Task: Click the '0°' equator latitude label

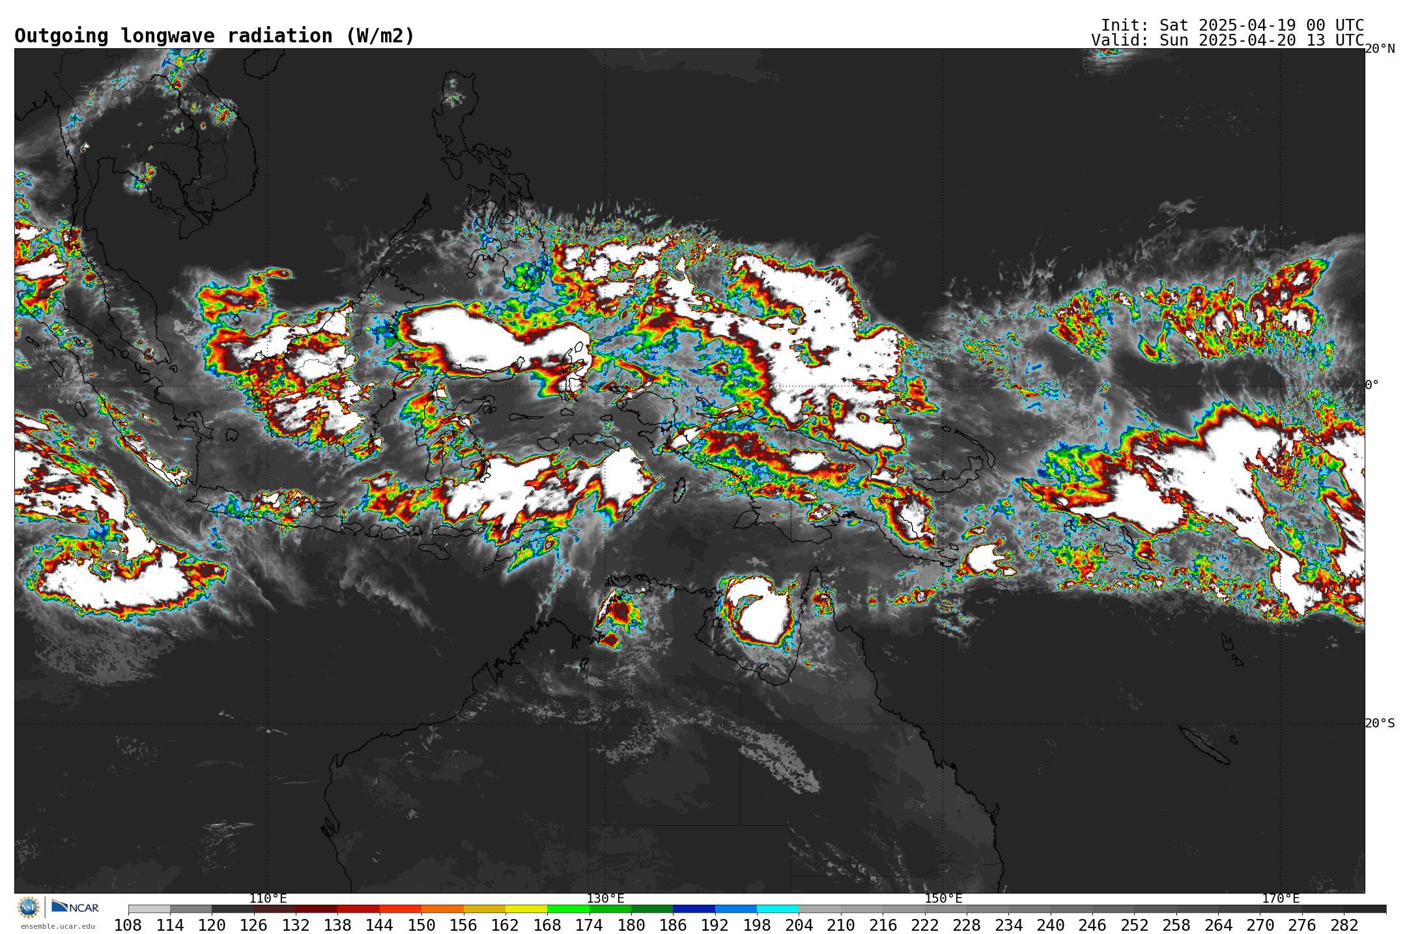Action: pos(1372,385)
